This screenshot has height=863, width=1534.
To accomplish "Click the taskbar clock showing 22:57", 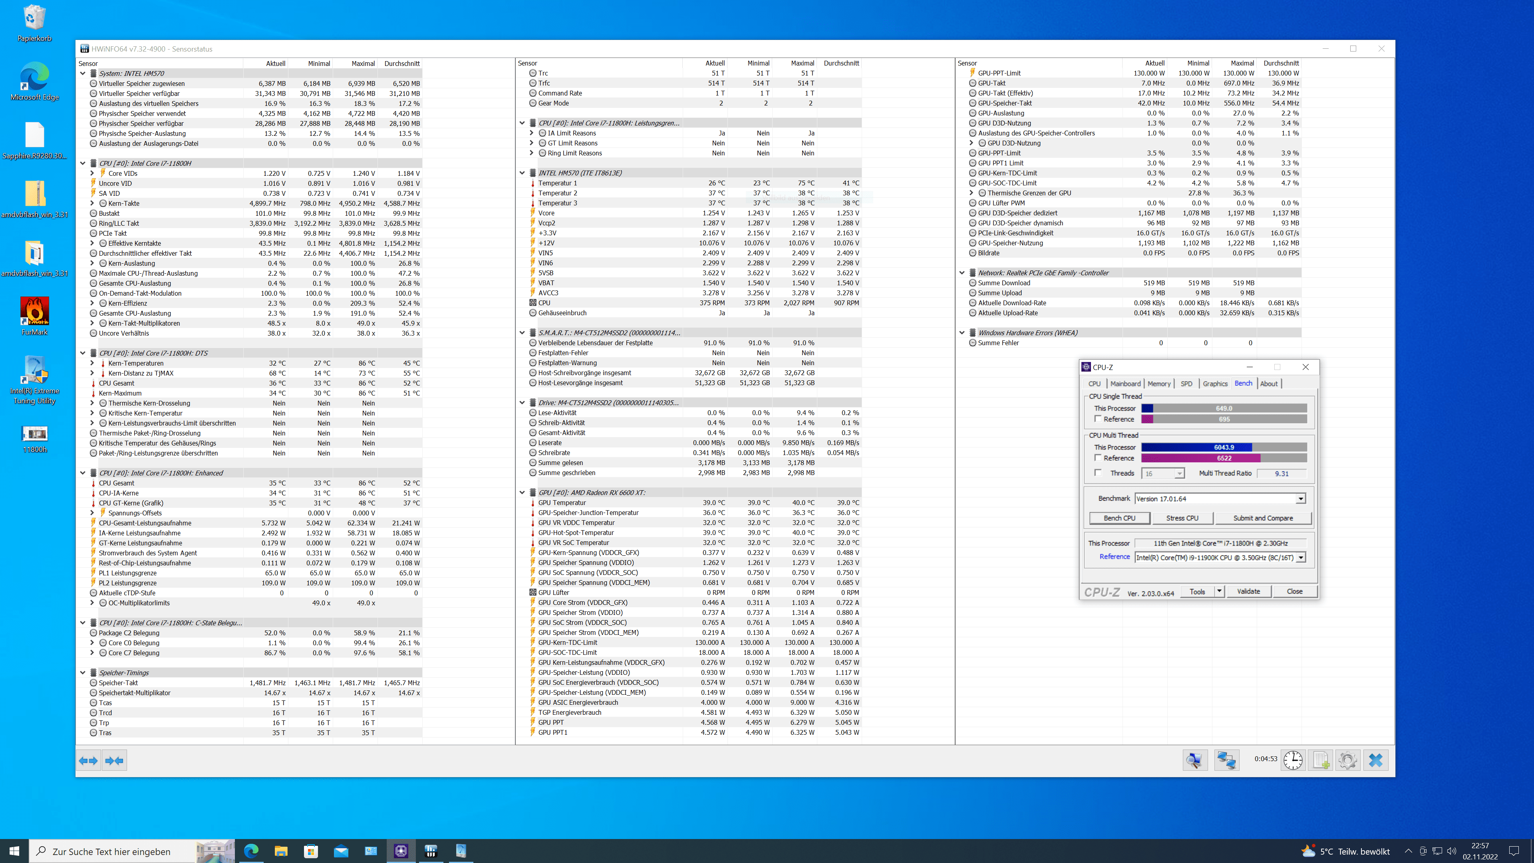I will [1480, 851].
